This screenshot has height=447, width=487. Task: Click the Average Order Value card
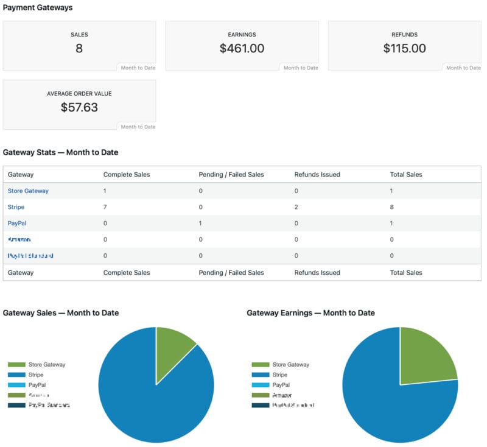pos(79,104)
